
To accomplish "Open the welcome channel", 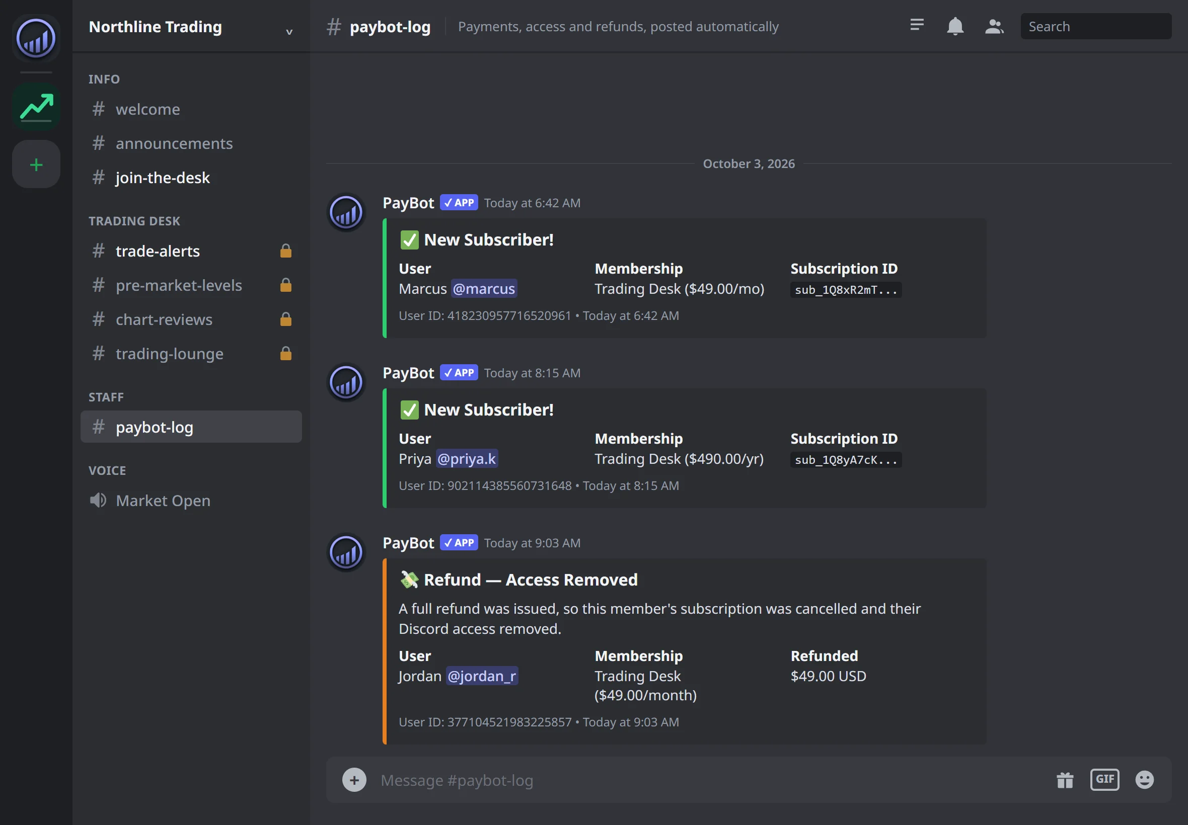I will tap(191, 109).
